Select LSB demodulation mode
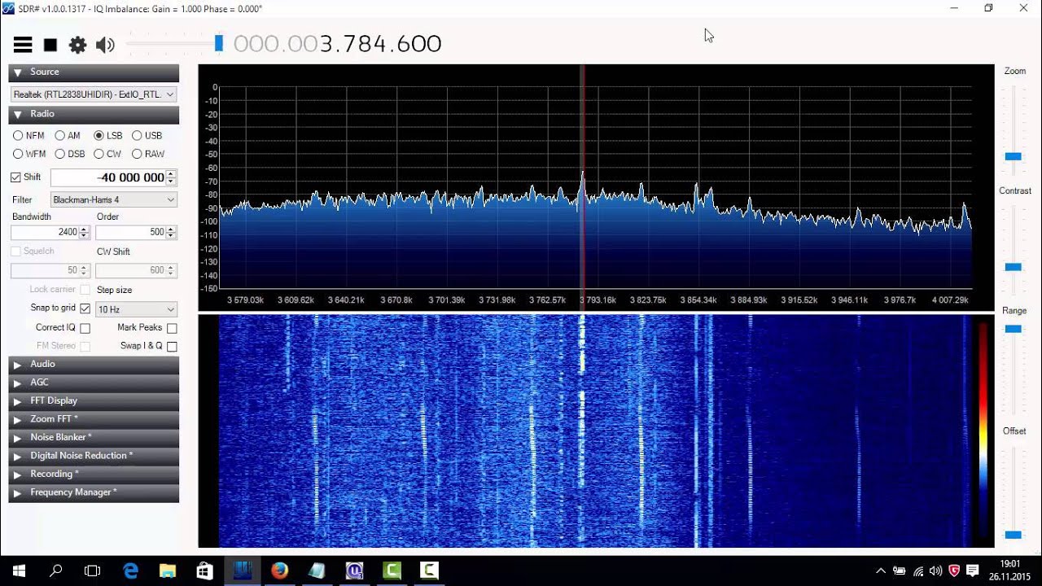Viewport: 1042px width, 586px height. 99,136
